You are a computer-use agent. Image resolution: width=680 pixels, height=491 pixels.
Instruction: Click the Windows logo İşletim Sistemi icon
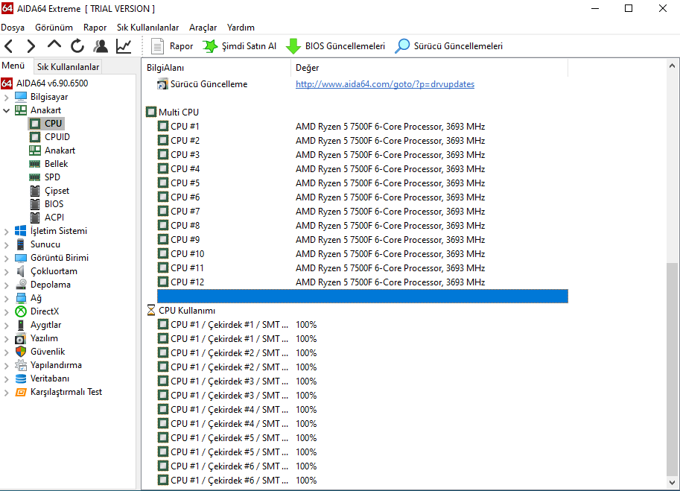[x=20, y=231]
